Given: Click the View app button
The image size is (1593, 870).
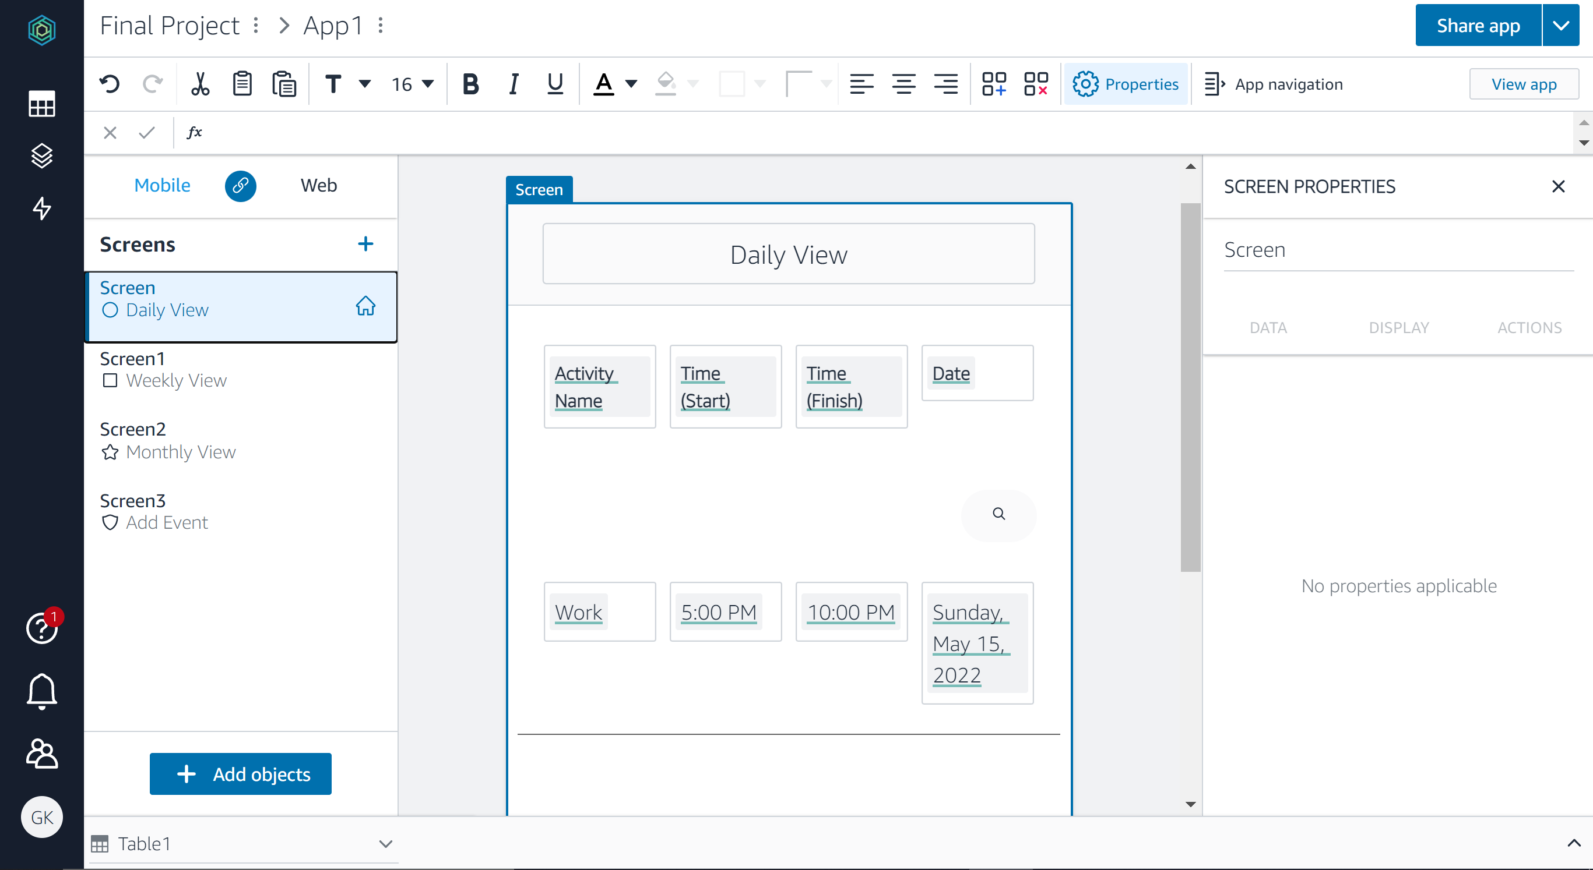Looking at the screenshot, I should (1524, 83).
